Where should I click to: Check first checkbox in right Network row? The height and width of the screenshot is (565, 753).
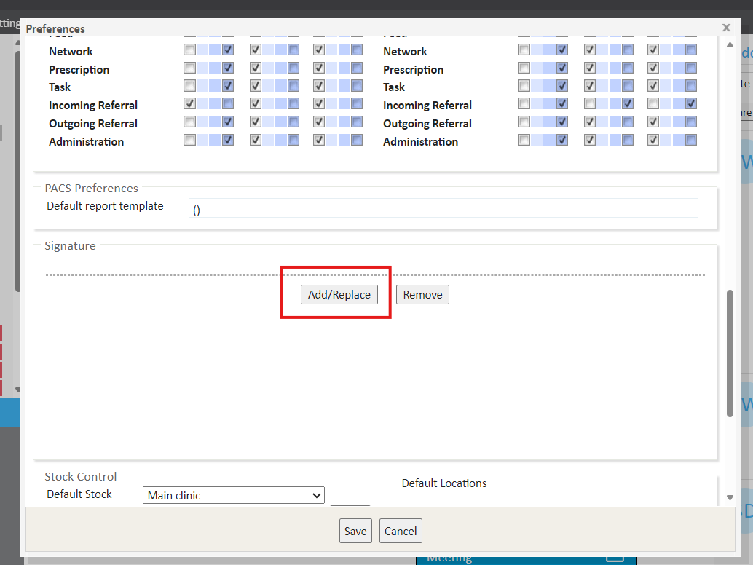tap(524, 50)
